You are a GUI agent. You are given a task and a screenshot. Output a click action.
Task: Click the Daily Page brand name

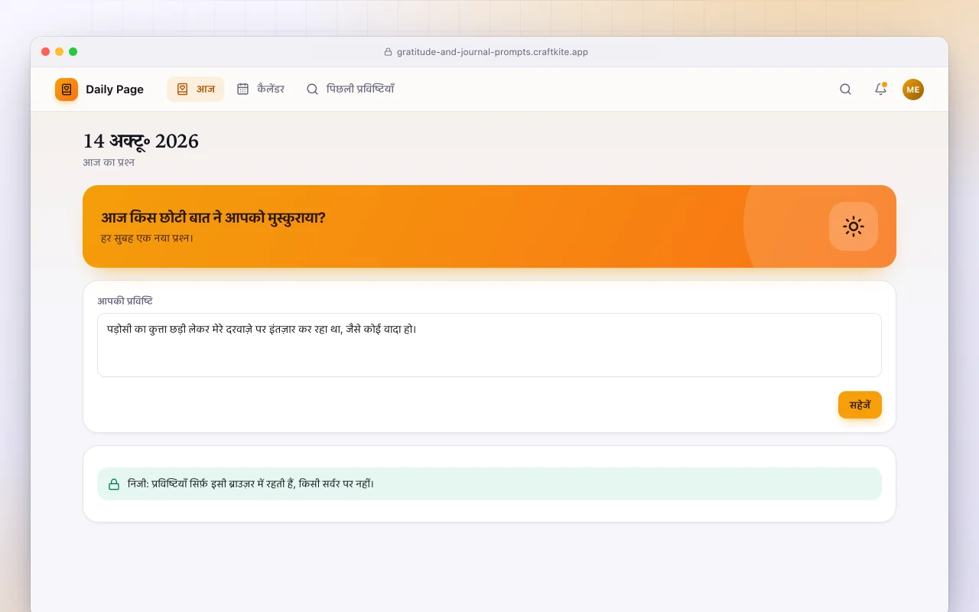[115, 90]
